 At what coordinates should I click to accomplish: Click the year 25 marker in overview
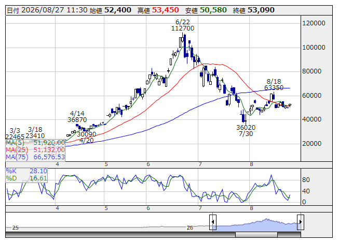[16, 227]
